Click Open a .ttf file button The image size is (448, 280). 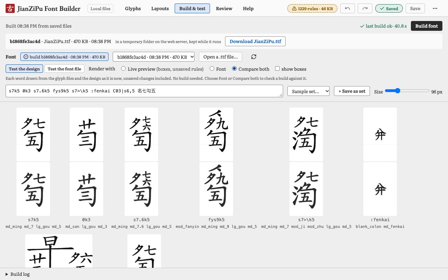click(220, 57)
